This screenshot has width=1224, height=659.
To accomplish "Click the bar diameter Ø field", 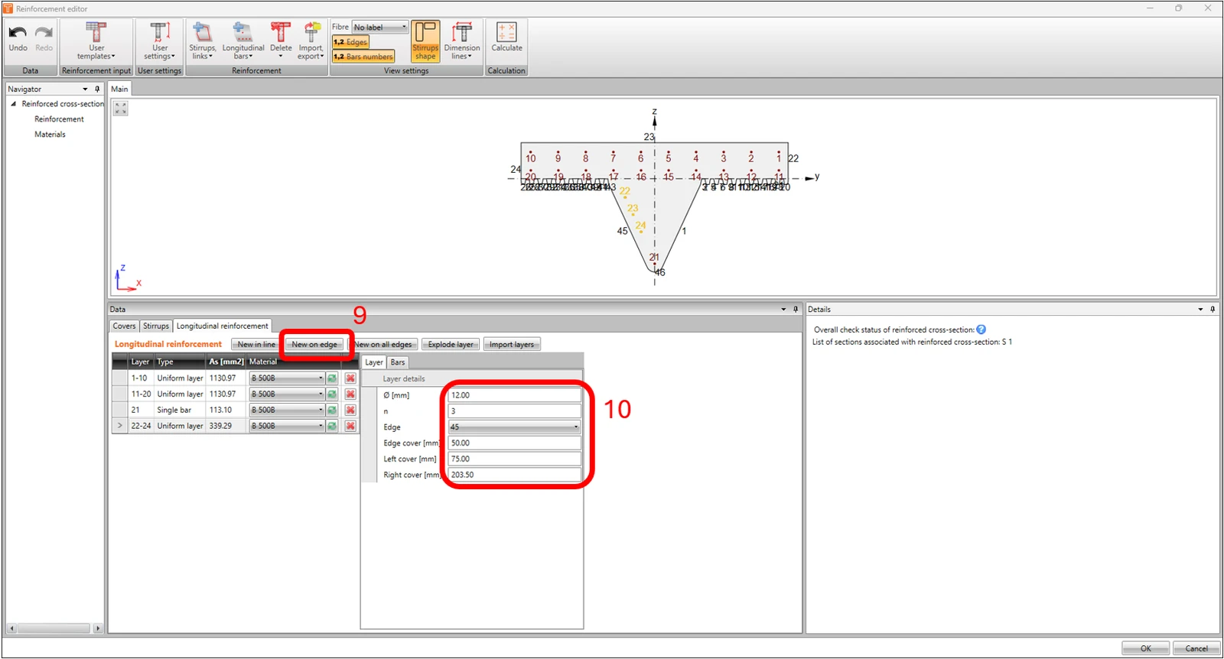I will click(x=515, y=395).
